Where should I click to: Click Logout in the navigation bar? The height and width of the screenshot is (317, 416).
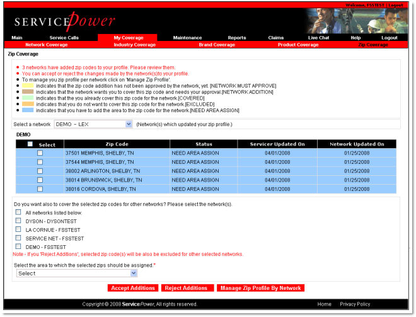389,38
